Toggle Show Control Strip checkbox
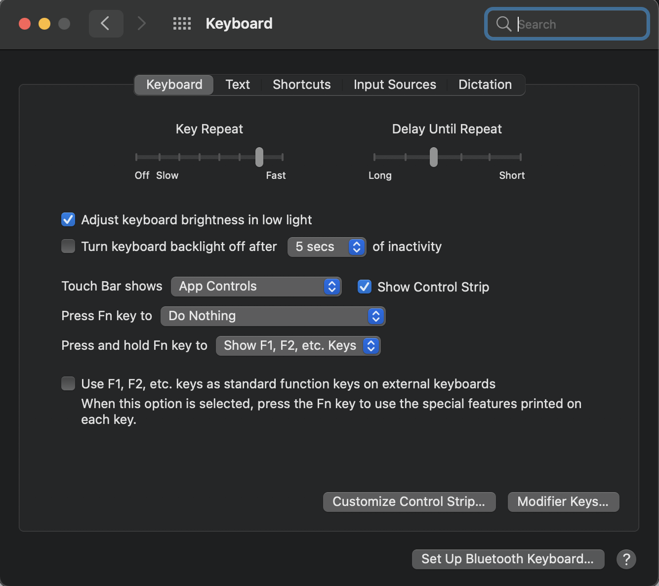 pyautogui.click(x=365, y=287)
